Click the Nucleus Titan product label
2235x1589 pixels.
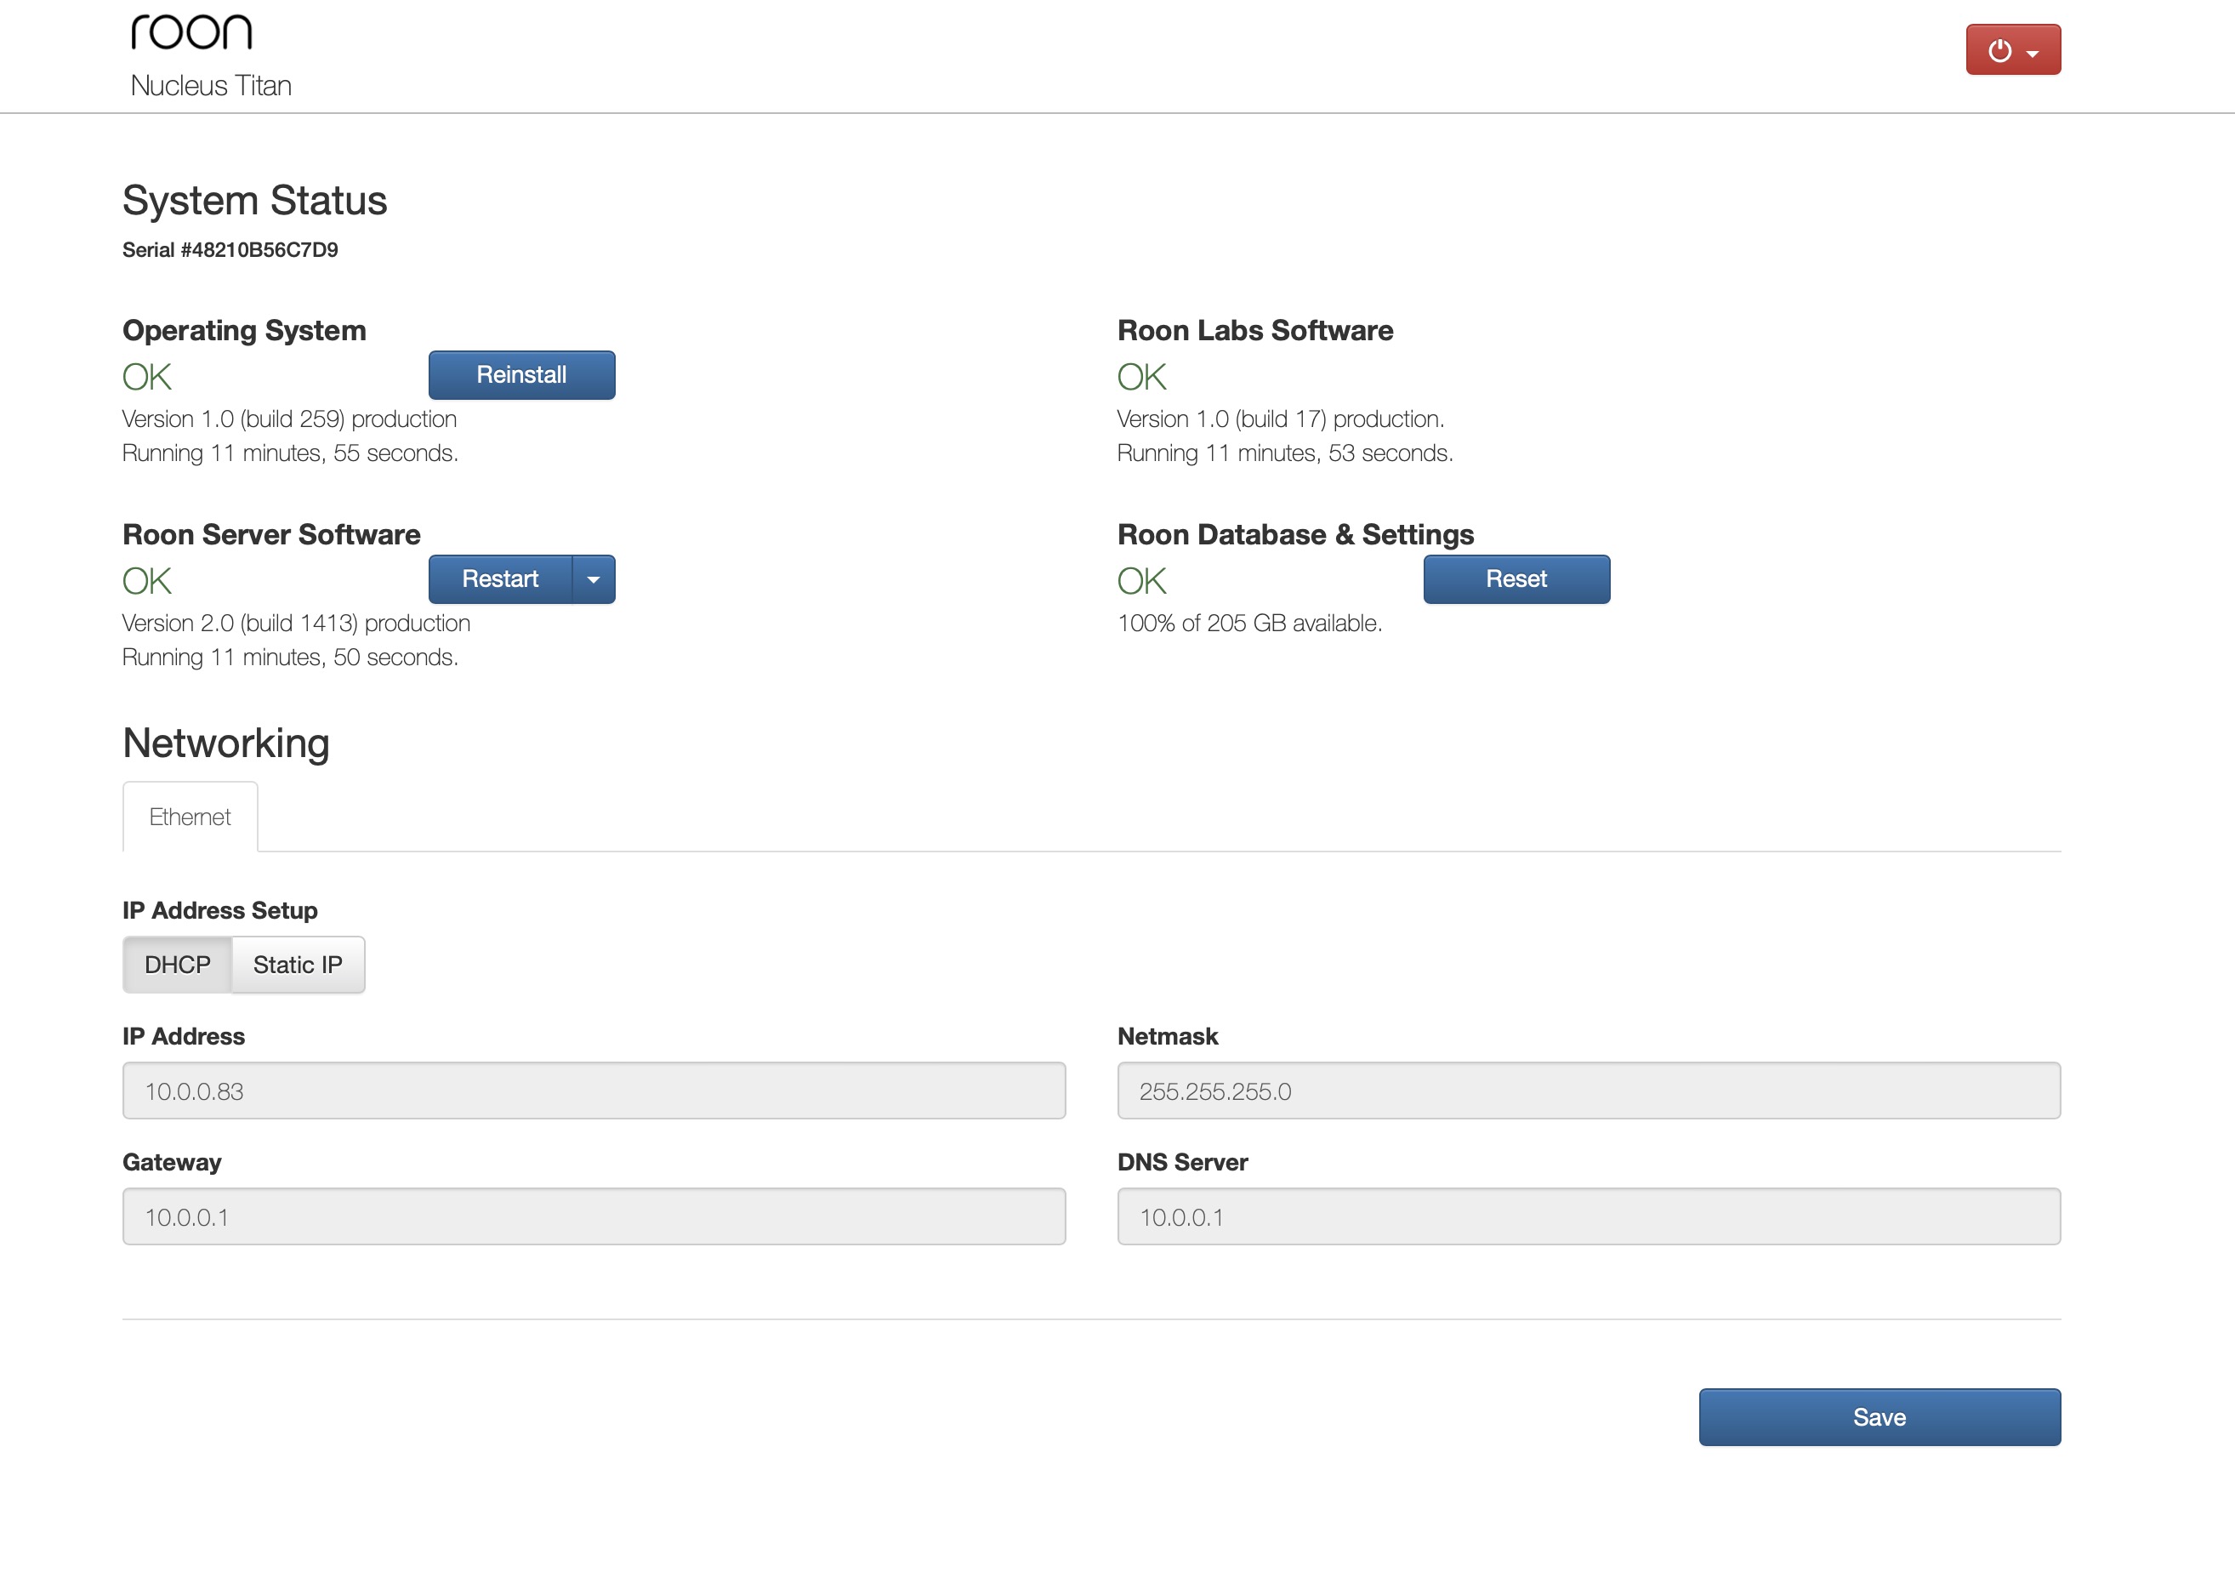211,86
